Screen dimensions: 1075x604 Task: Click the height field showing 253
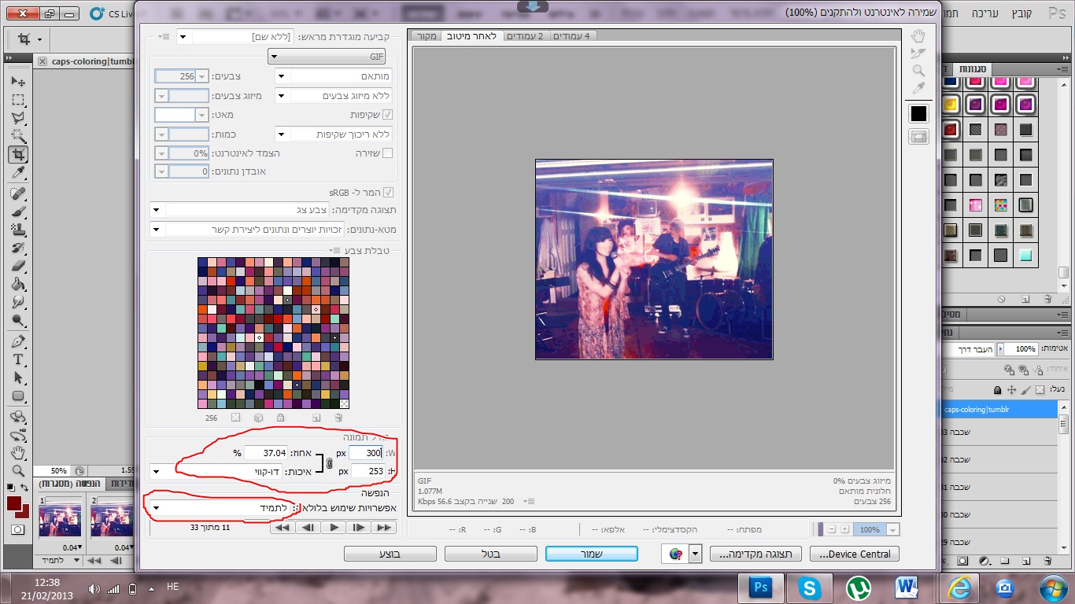(x=368, y=471)
